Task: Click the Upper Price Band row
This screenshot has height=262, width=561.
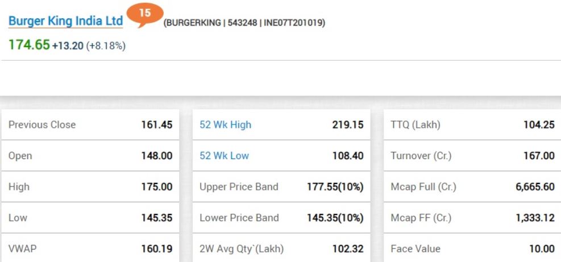Action: [x=281, y=186]
